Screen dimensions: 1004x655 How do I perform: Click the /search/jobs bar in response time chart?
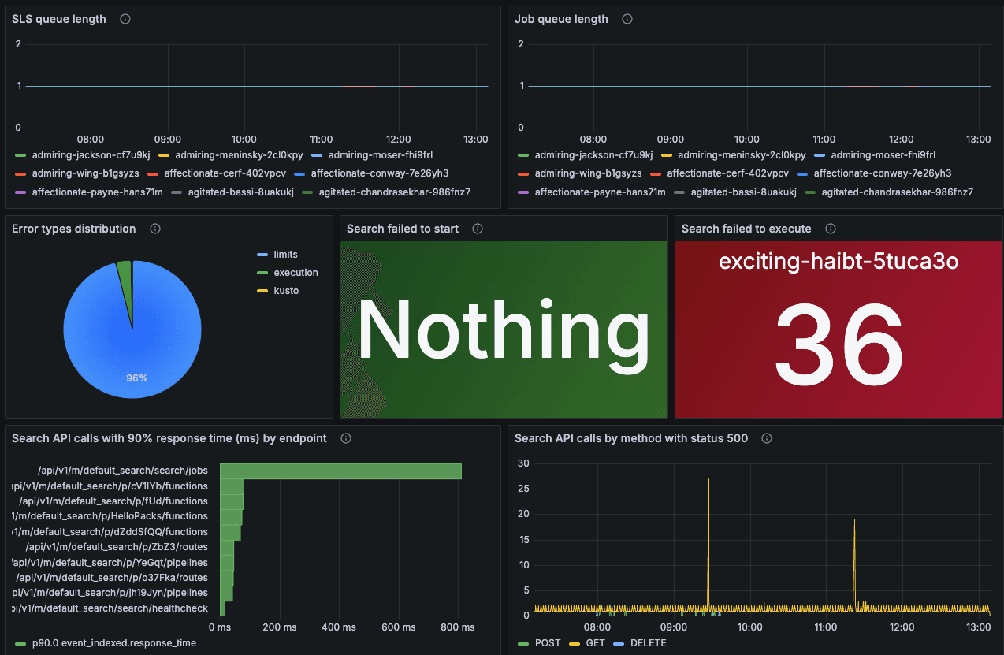(x=340, y=471)
